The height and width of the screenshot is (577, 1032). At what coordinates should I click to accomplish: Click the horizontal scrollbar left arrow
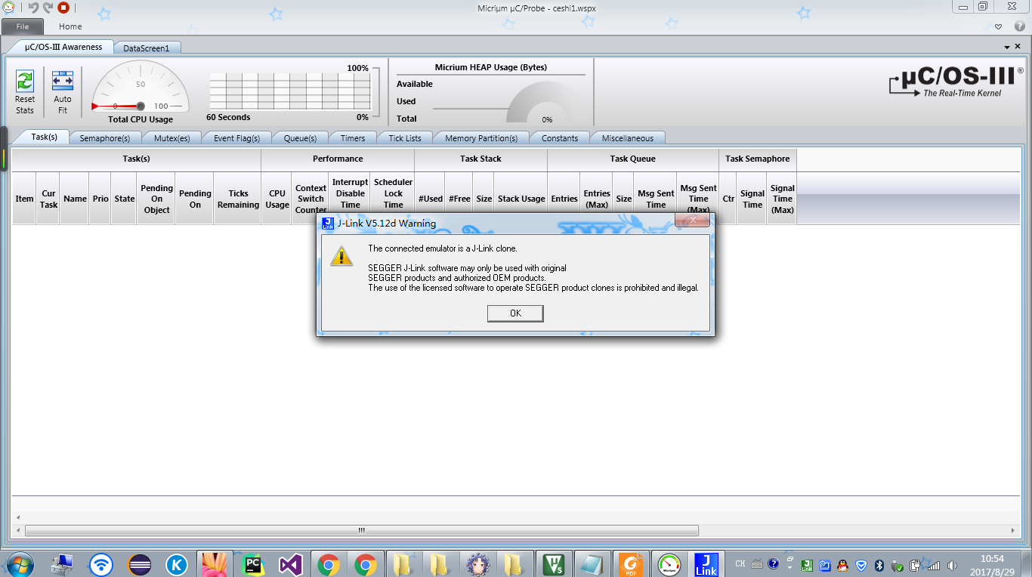(x=18, y=531)
